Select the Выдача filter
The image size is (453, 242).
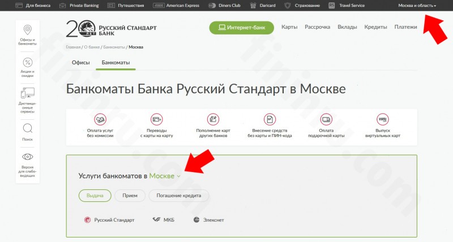coord(95,196)
